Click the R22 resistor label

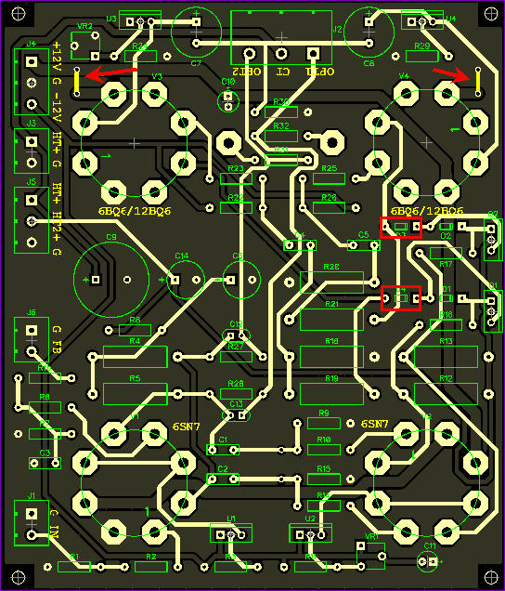[x=236, y=198]
